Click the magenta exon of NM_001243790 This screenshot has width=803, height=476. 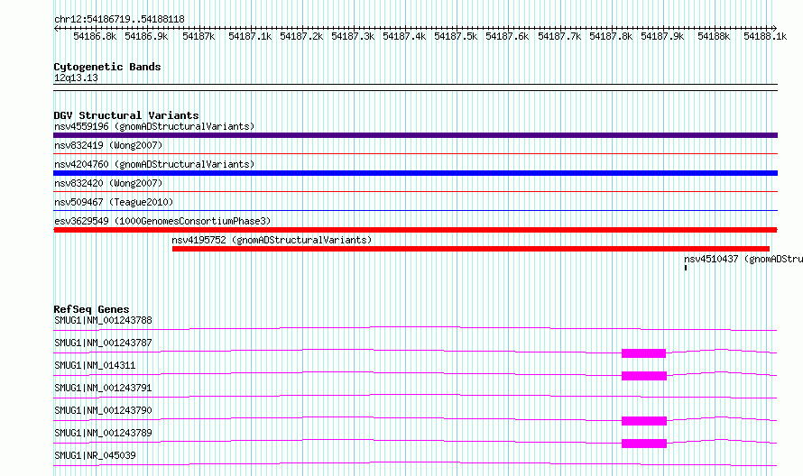coord(644,421)
